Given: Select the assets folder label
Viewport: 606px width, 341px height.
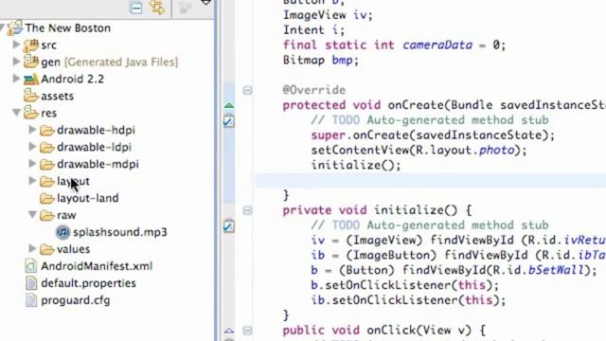Looking at the screenshot, I should [57, 97].
